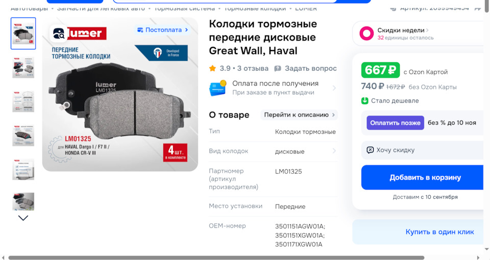
Task: Click Стало дешевле green arrow icon
Action: pyautogui.click(x=364, y=101)
